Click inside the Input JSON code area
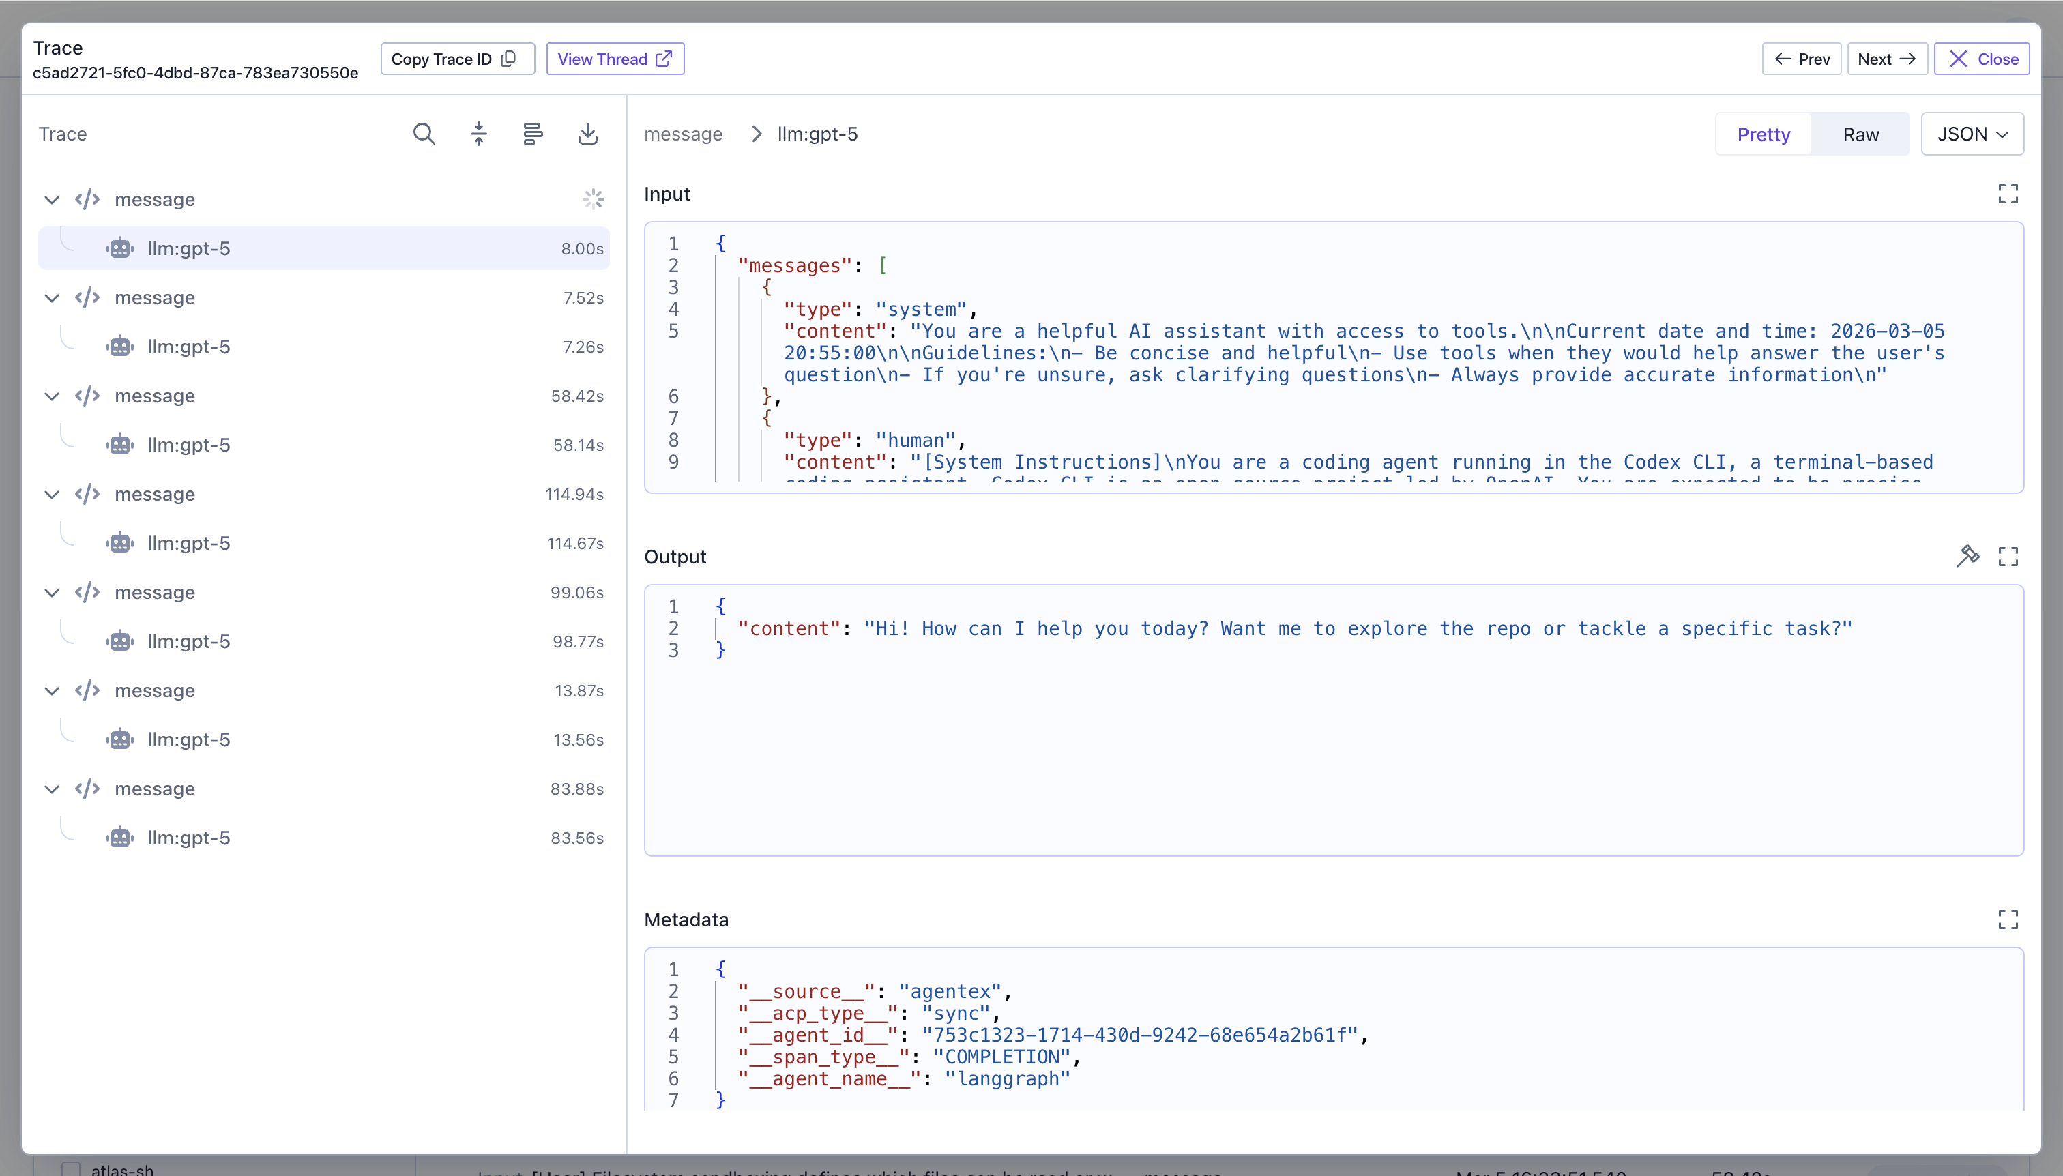 point(1334,357)
